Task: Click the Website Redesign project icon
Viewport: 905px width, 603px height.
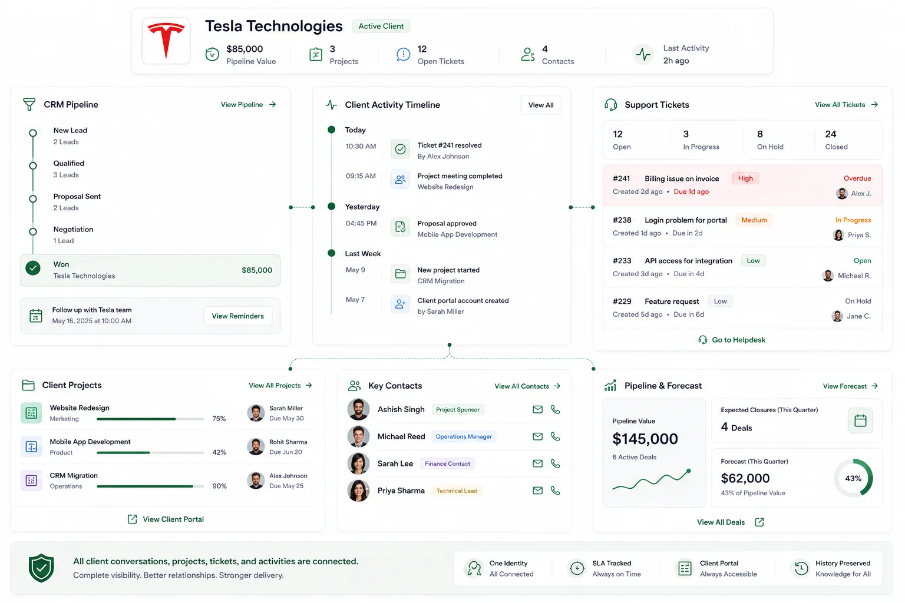Action: pyautogui.click(x=31, y=413)
